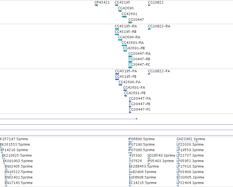The width and height of the screenshot is (233, 187).
Task: Select the LP22737.3prime EST label
Action: point(190,156)
